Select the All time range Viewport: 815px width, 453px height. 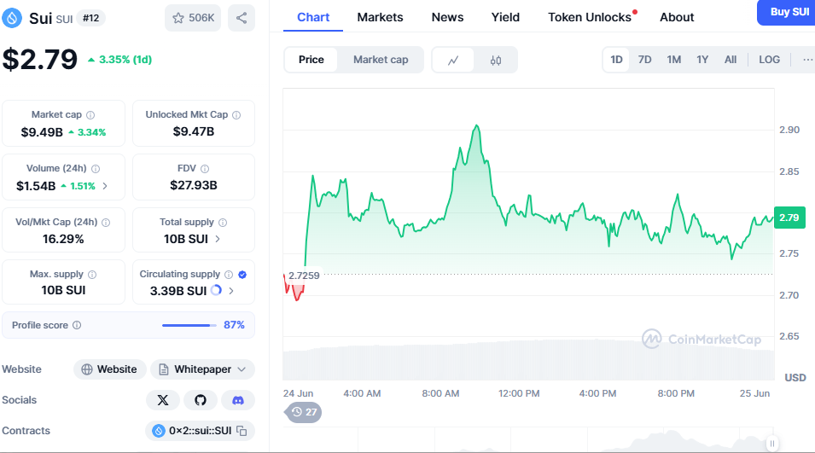731,60
